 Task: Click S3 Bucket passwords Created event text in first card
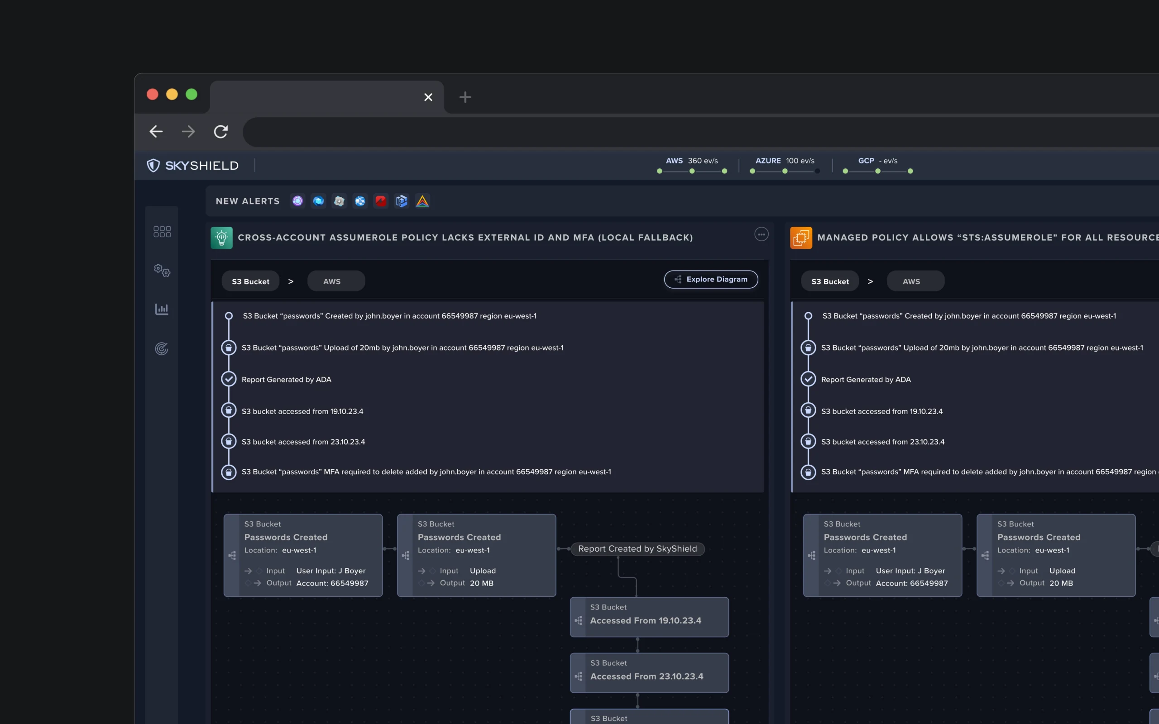tap(389, 316)
